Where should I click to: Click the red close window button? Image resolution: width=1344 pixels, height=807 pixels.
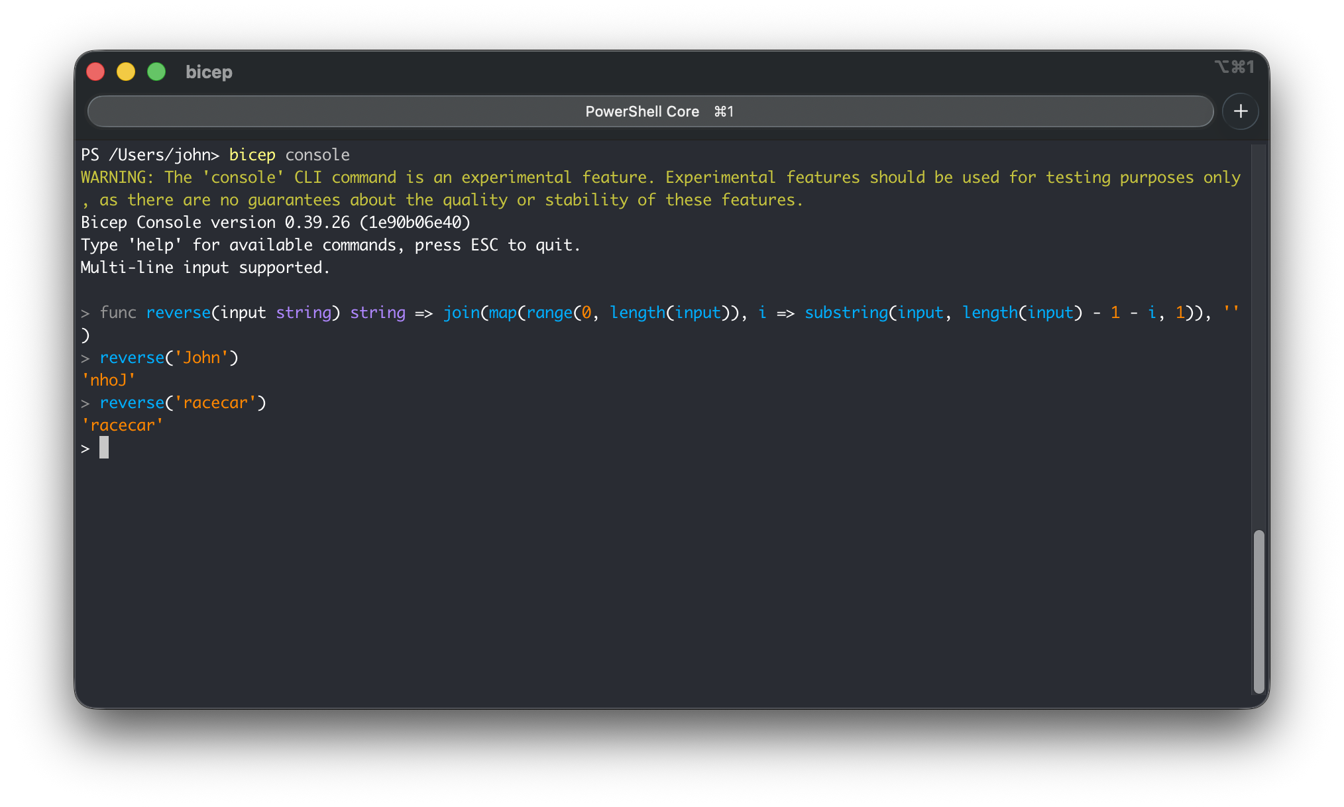click(x=95, y=72)
